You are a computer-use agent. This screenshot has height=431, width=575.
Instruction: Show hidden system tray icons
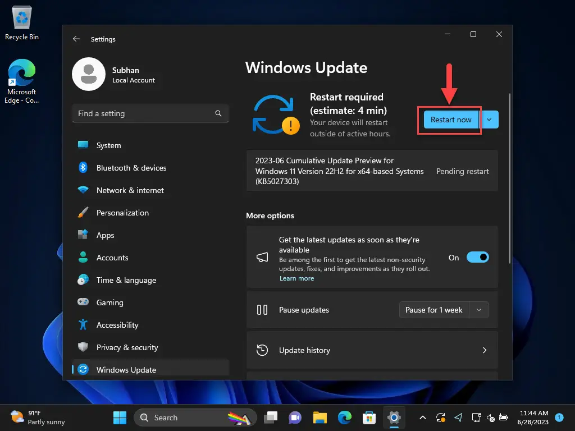coord(422,418)
